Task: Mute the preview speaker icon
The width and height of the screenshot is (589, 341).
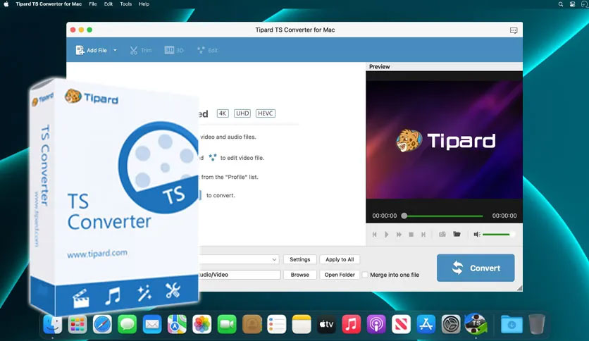Action: [x=477, y=235]
